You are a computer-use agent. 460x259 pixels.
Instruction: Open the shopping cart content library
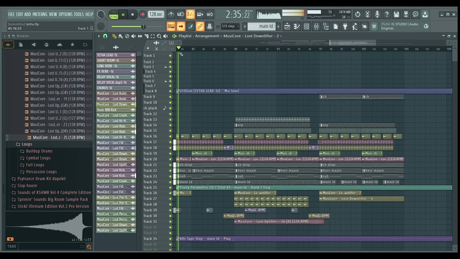pos(374,26)
